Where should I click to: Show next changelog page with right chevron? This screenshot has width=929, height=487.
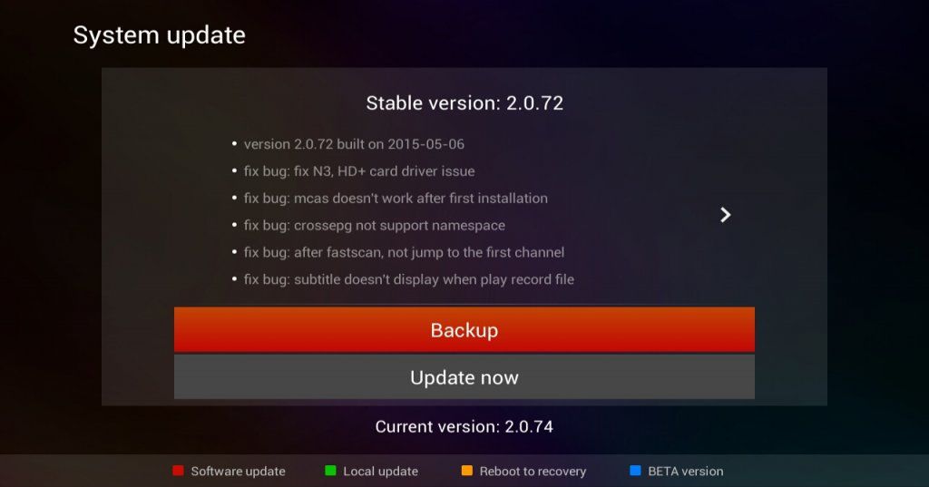coord(725,214)
